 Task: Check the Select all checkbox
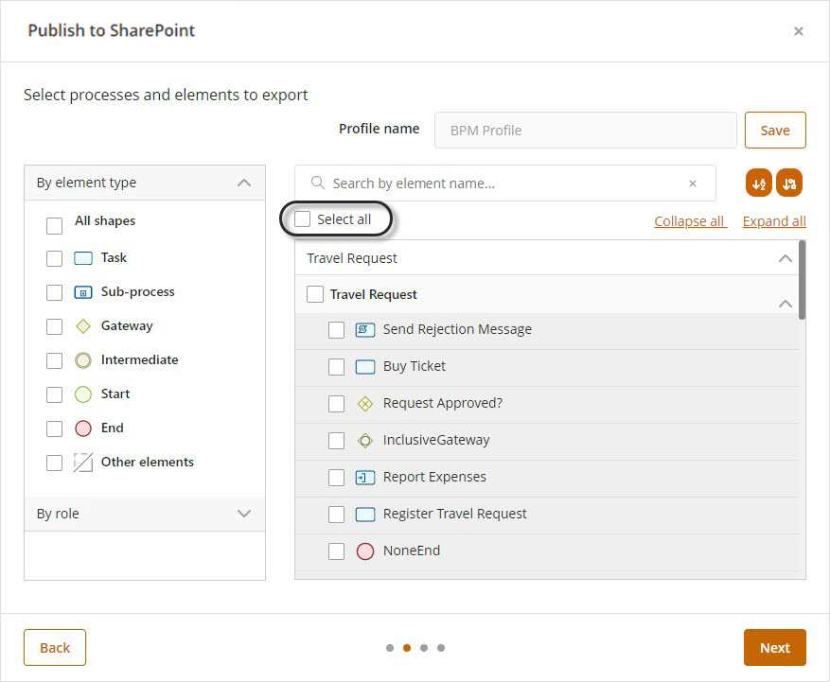[303, 219]
